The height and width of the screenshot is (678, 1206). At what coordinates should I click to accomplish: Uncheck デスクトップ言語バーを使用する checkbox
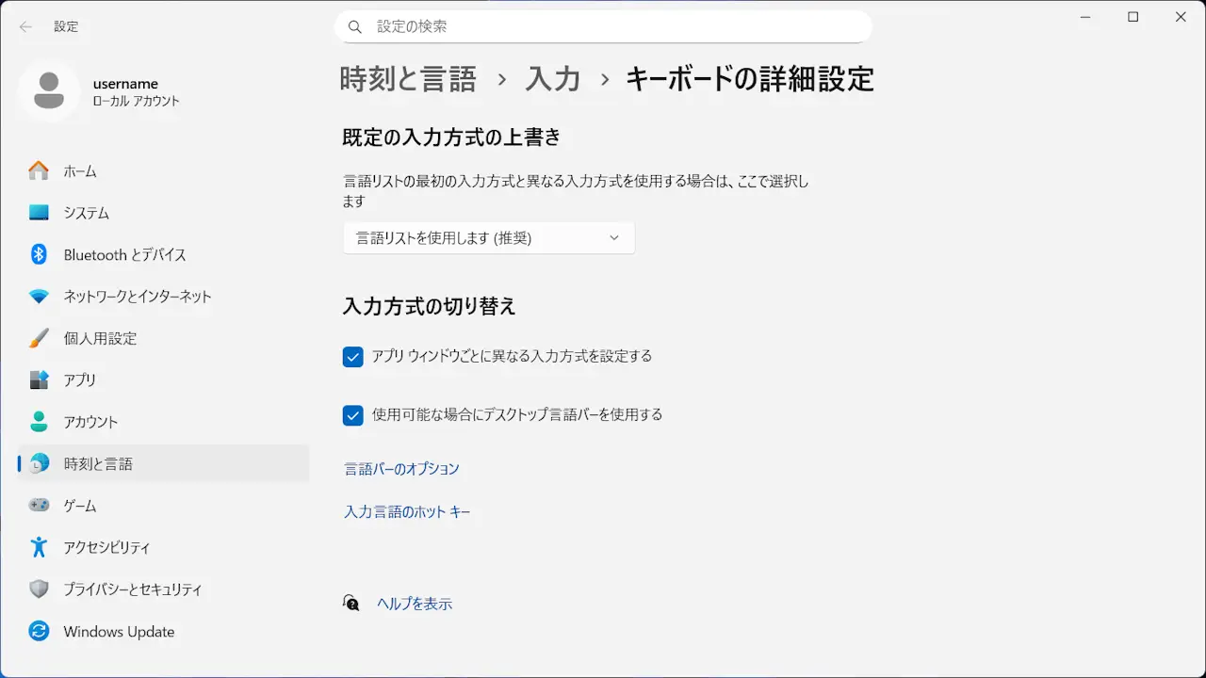[353, 415]
